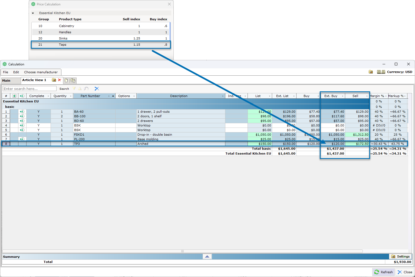This screenshot has height=277, width=415.
Task: Clear the search using the blue X icon
Action: click(97, 89)
